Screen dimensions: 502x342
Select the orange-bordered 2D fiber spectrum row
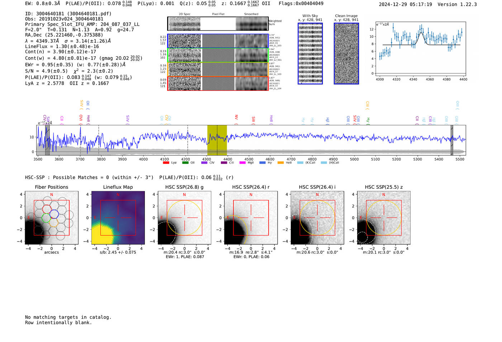218,69
